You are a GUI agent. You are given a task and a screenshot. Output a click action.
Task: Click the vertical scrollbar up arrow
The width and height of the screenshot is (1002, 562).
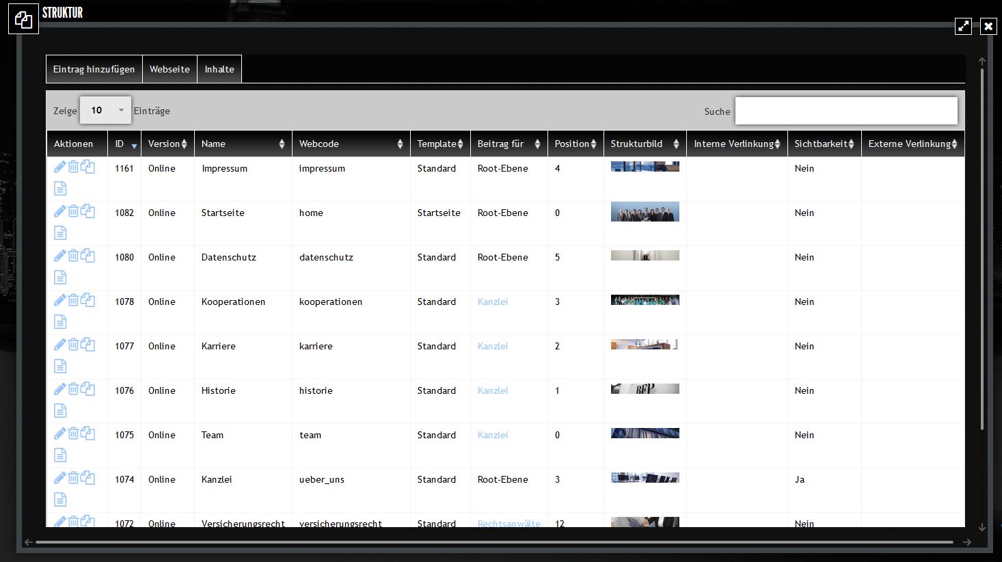click(x=982, y=62)
